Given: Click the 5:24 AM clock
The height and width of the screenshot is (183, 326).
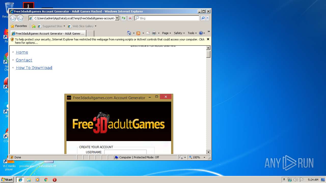Looking at the screenshot, I should point(313,180).
